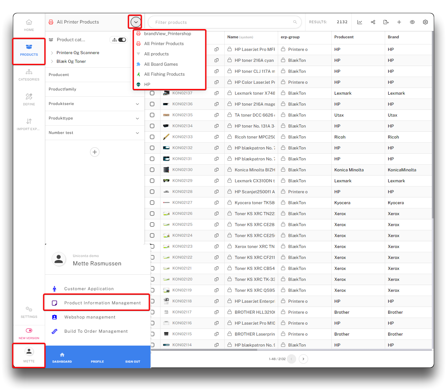
Task: Open Import Export in the sidebar
Action: pyautogui.click(x=29, y=124)
